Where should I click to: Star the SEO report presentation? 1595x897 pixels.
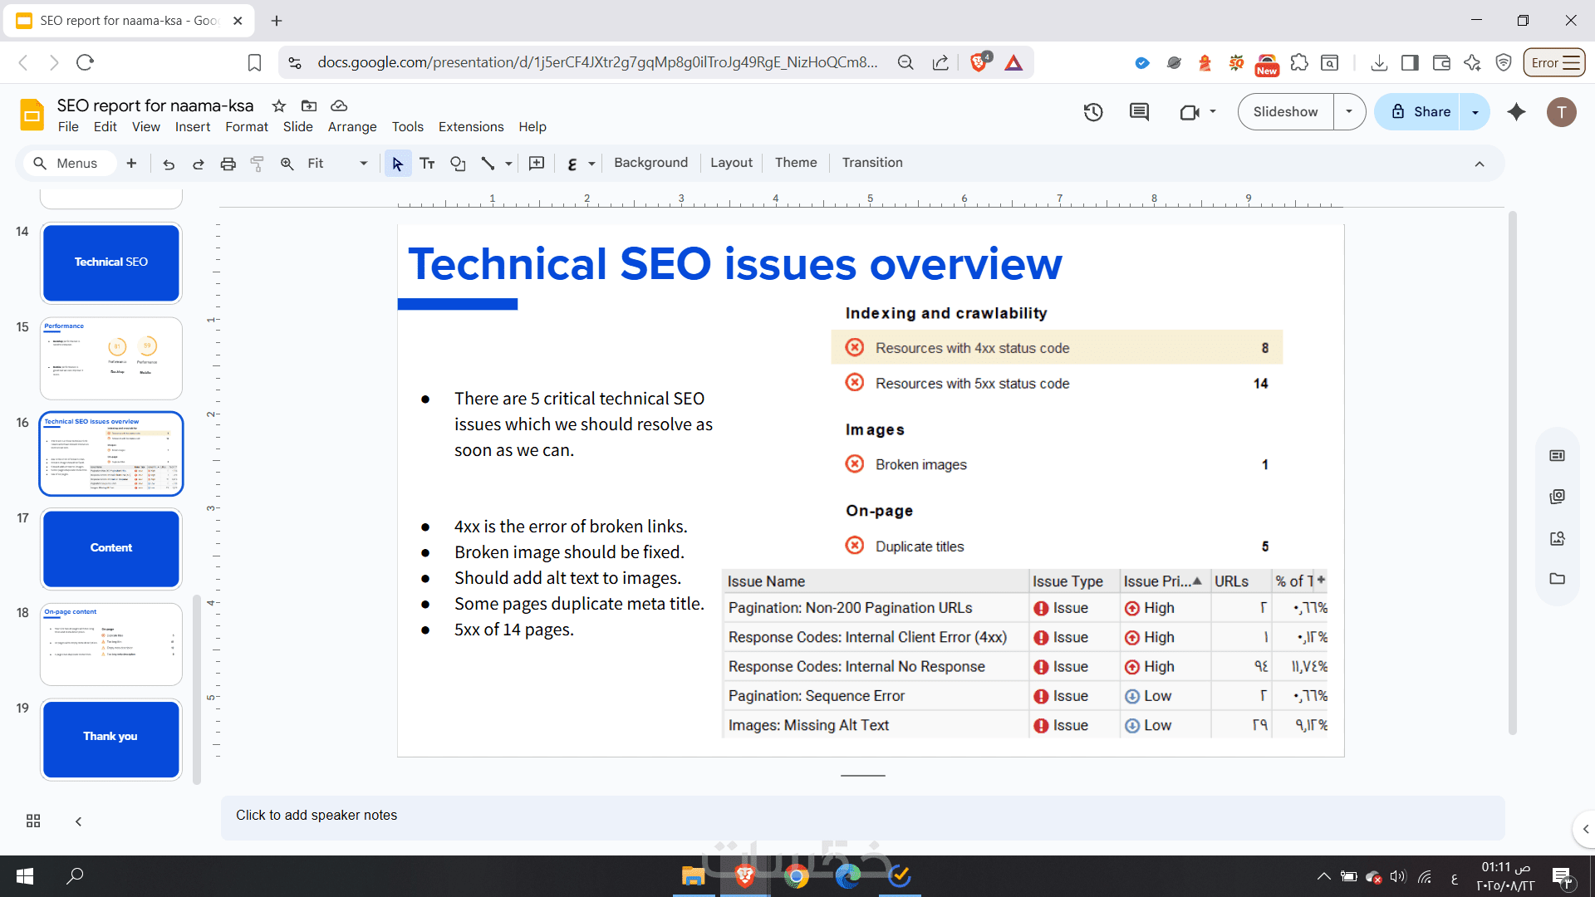[x=279, y=105]
